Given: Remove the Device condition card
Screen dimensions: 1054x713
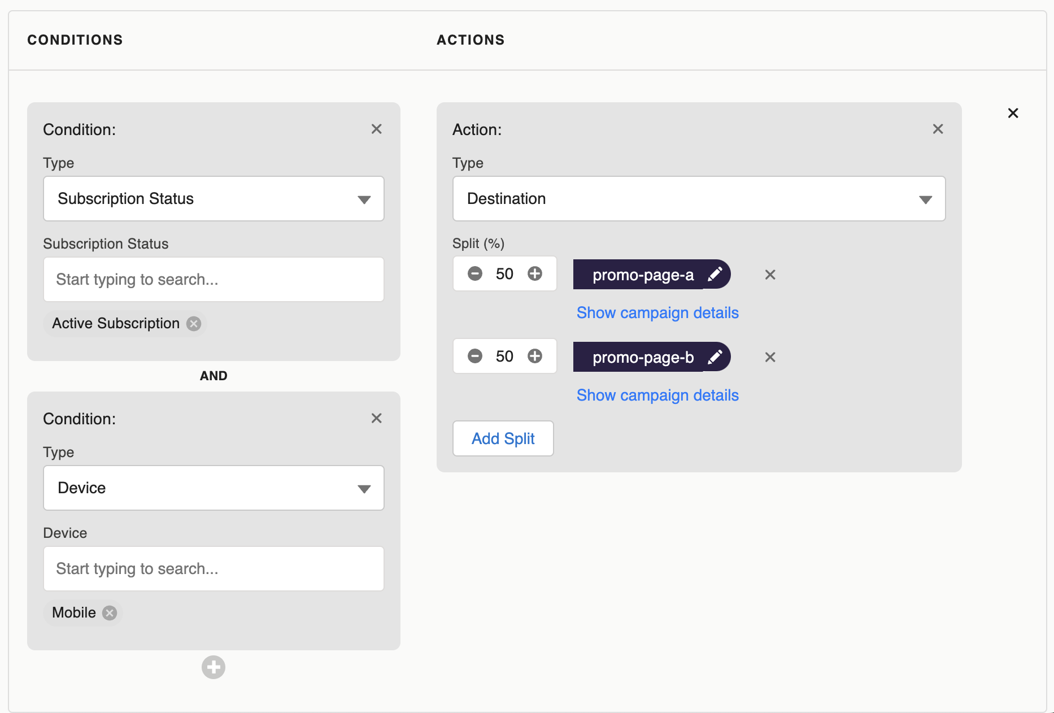Looking at the screenshot, I should 376,419.
